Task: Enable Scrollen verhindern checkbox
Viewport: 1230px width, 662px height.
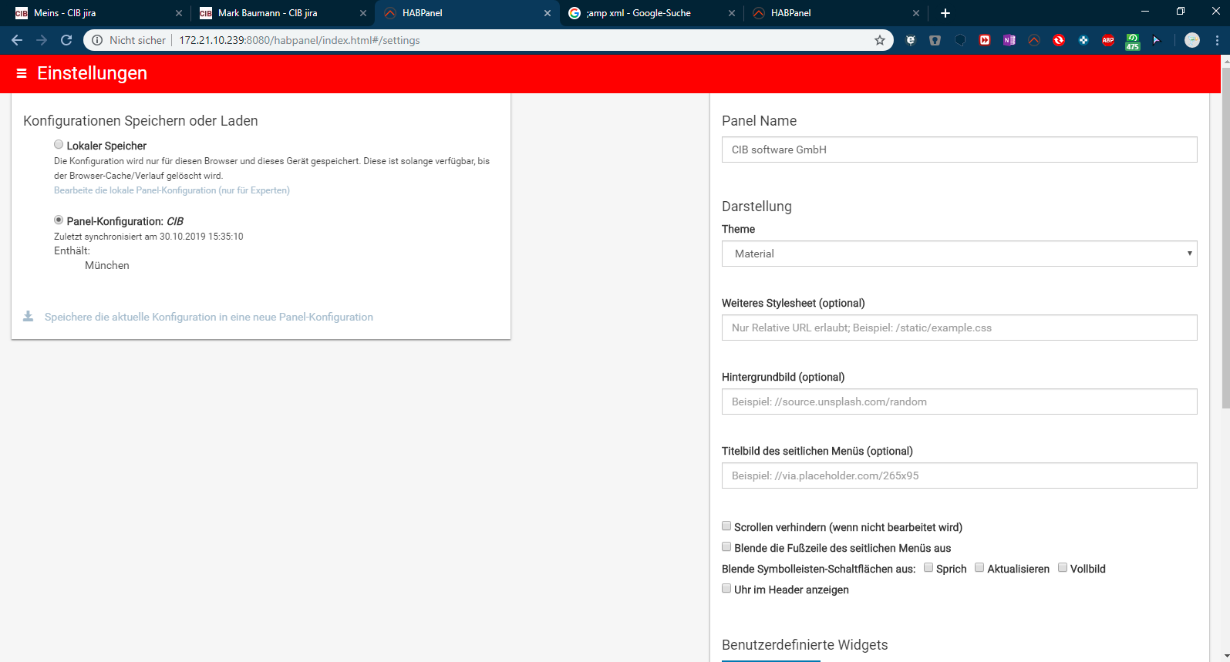Action: [726, 526]
